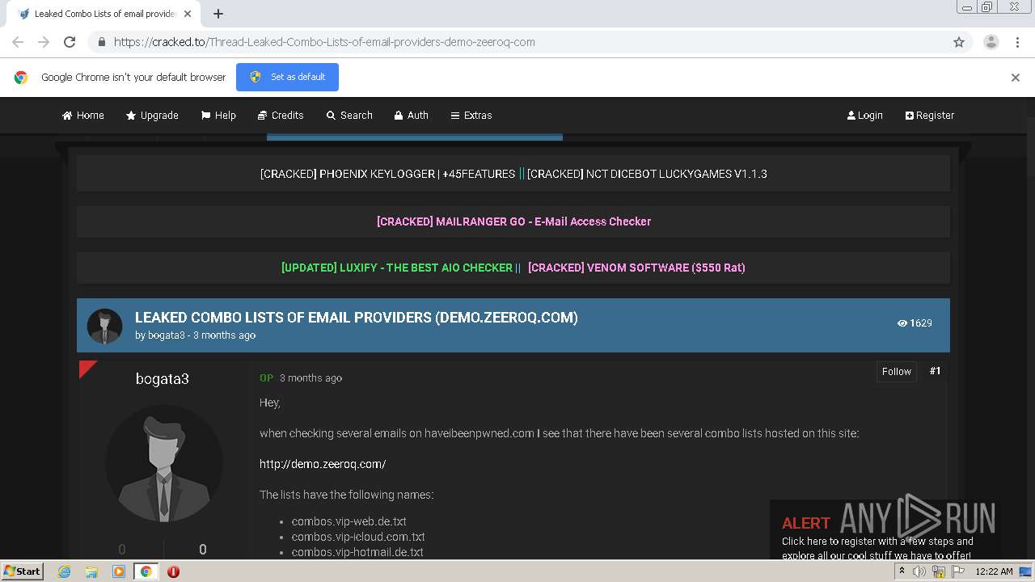Open the Credits page
The image size is (1035, 582).
(x=281, y=116)
